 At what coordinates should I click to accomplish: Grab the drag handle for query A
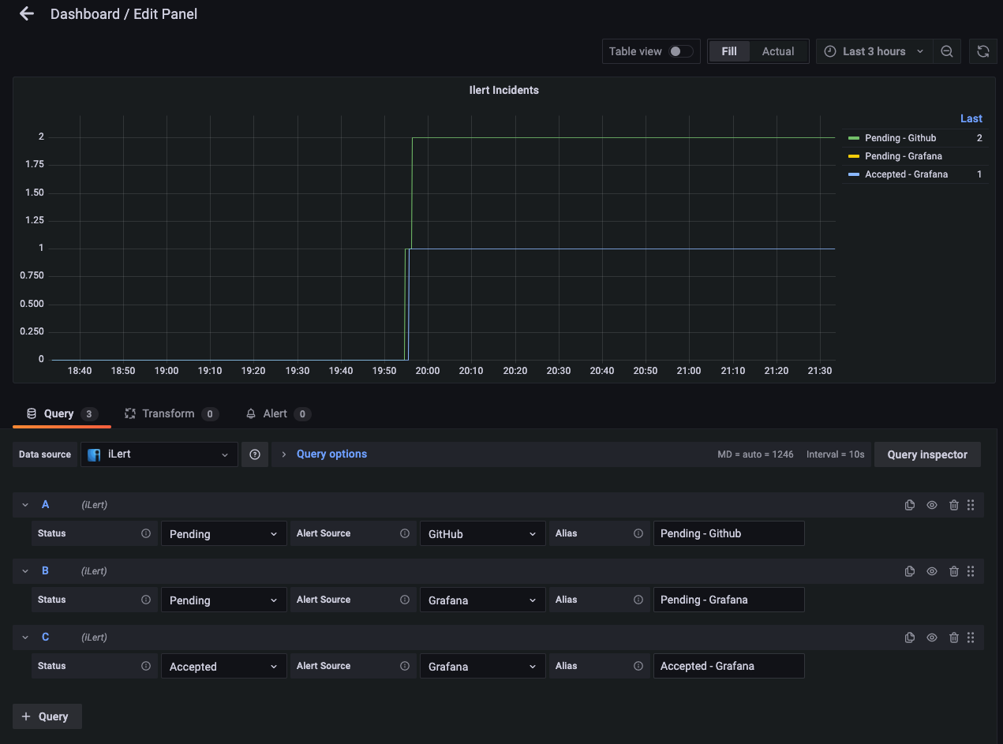pyautogui.click(x=971, y=505)
